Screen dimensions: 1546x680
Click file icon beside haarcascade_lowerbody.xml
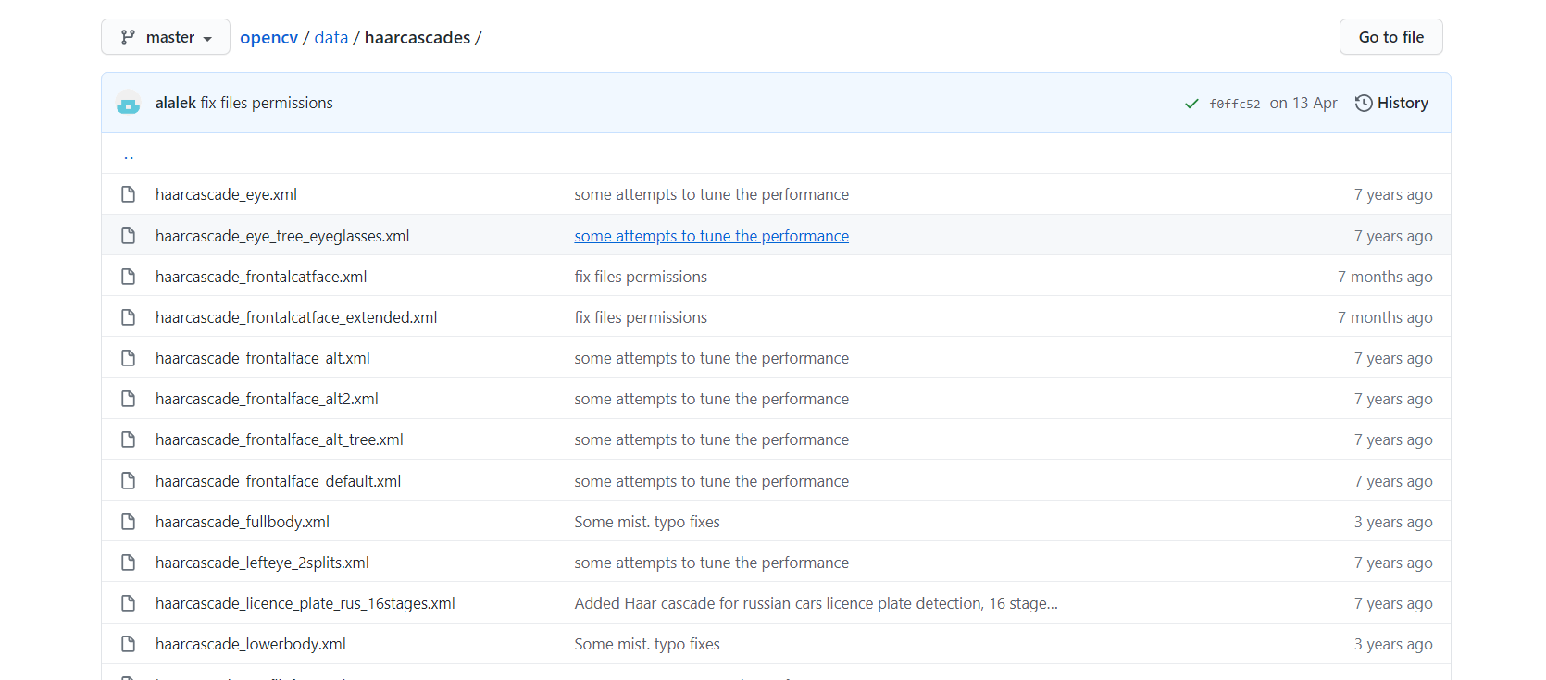[x=129, y=644]
